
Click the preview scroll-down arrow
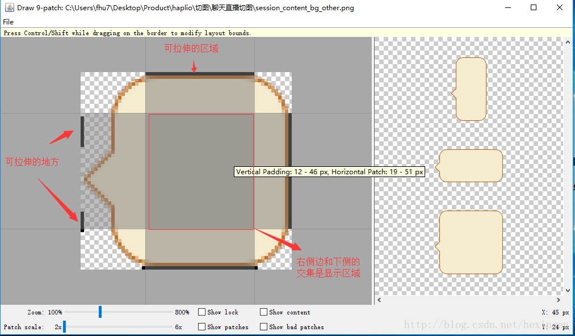(568, 291)
